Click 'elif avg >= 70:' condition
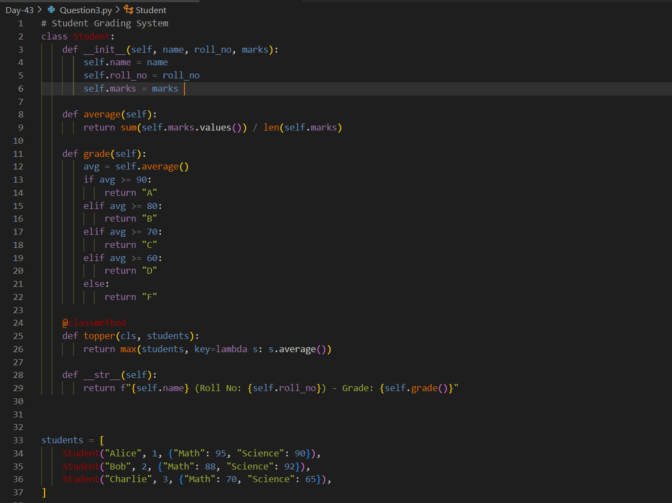The width and height of the screenshot is (672, 503). click(123, 232)
